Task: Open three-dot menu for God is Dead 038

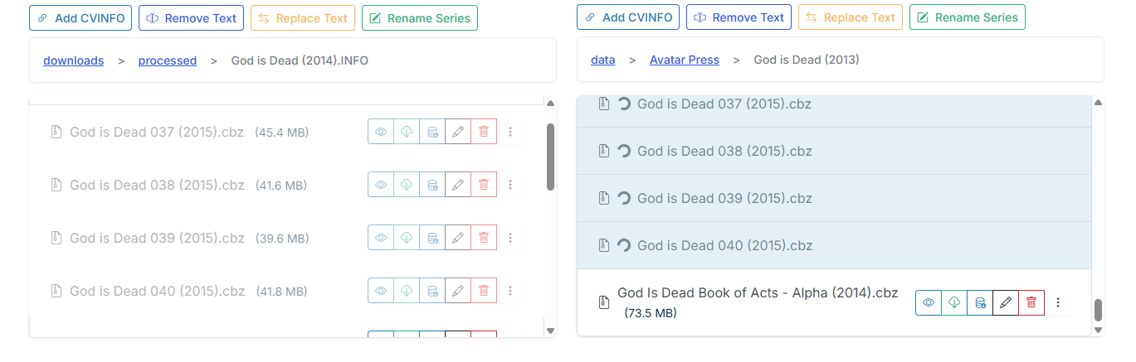Action: click(x=510, y=185)
